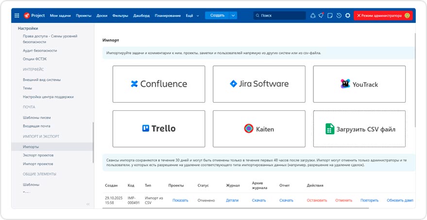427x220 pixels.
Task: Click the Отменено status cell
Action: point(206,201)
